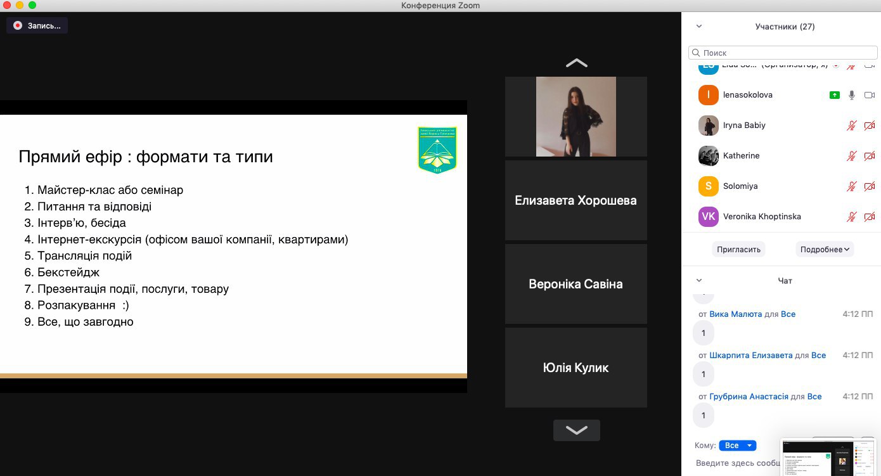
Task: Click Katherine's muted microphone icon
Action: click(852, 156)
